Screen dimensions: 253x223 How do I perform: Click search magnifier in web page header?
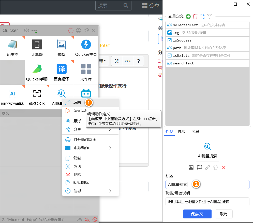(126, 6)
